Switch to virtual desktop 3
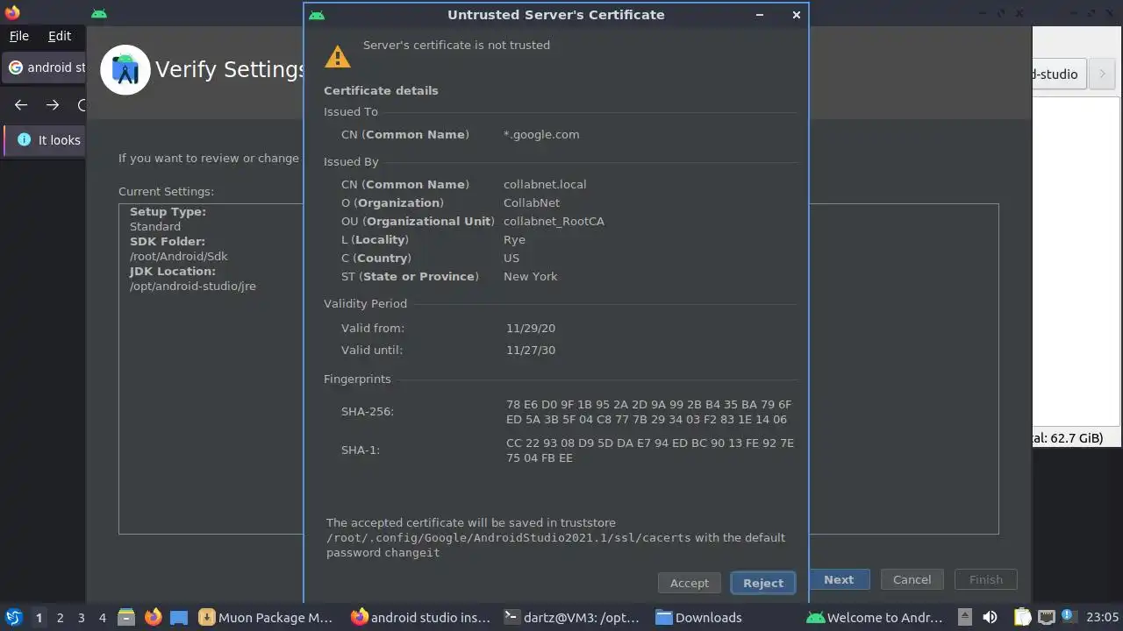 (x=81, y=618)
